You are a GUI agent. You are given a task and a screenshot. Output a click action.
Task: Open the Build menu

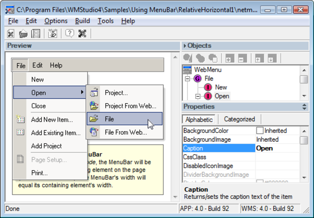point(83,21)
